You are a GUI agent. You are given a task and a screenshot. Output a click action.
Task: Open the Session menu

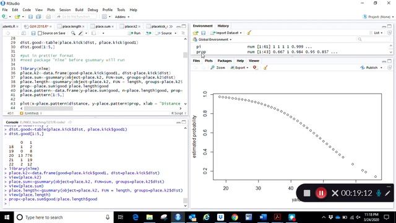coord(65,10)
